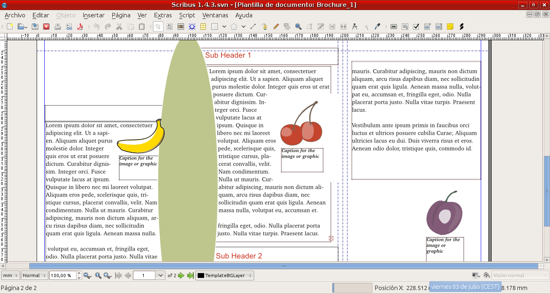Open the TemplateBGLayer layer selector
The width and height of the screenshot is (550, 294).
[x=225, y=275]
